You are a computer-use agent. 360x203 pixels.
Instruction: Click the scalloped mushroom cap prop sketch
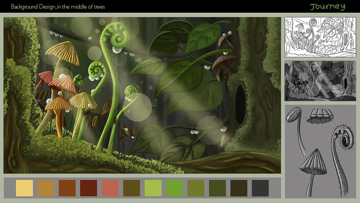[320, 116]
